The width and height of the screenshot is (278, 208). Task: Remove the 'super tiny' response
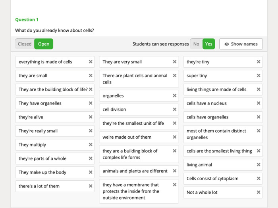259,76
